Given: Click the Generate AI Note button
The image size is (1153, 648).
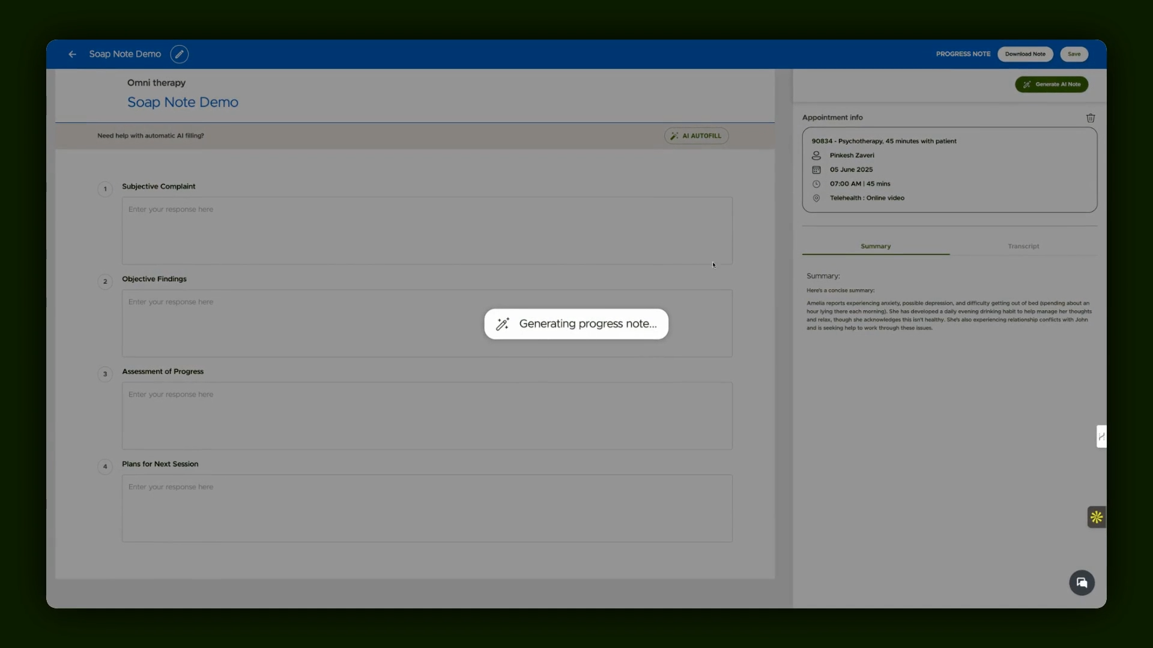Looking at the screenshot, I should (1052, 85).
